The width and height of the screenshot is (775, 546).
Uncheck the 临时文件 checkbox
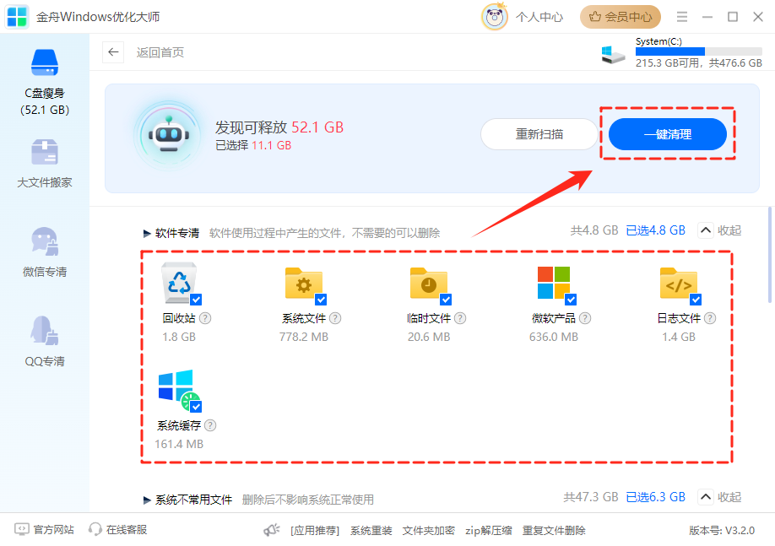tap(446, 300)
